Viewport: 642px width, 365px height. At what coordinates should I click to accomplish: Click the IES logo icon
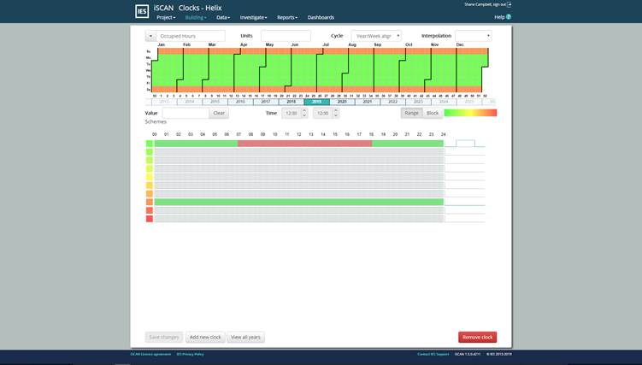(142, 11)
